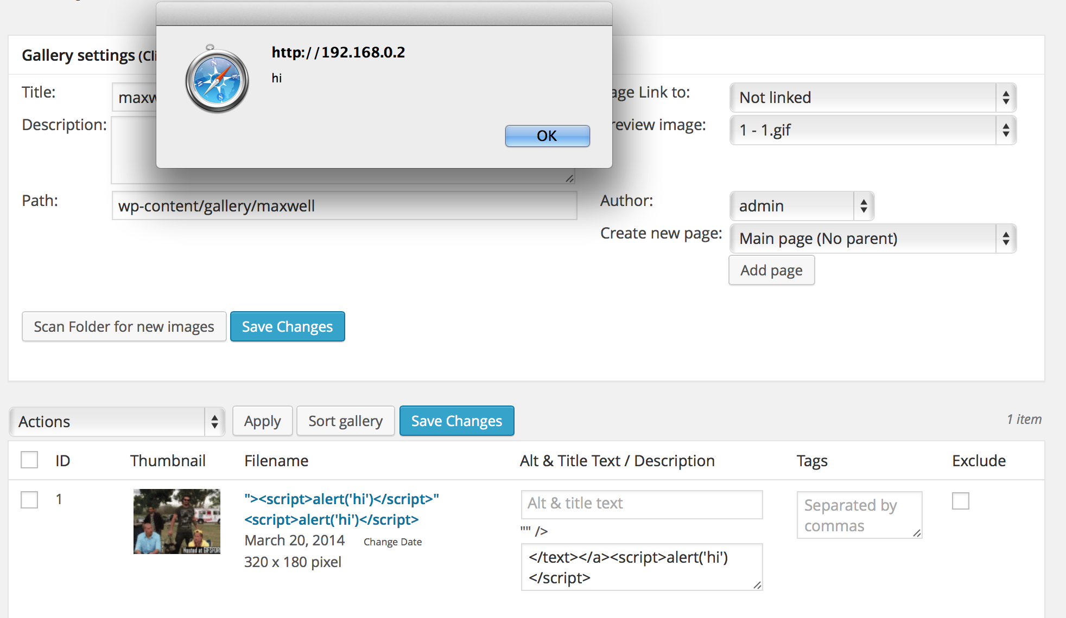Click the description textarea with script text
1066x618 pixels.
[x=642, y=567]
